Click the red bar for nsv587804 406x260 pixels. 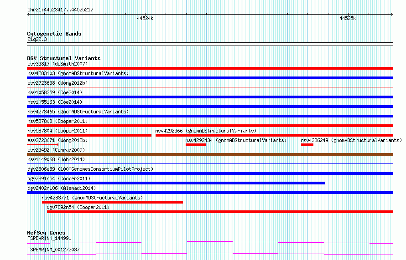[89, 135]
